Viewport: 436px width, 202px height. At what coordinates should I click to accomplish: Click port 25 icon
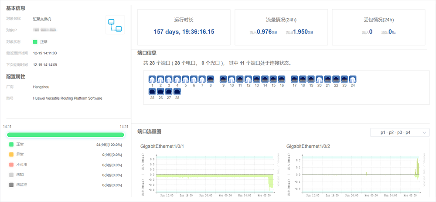tap(152, 91)
